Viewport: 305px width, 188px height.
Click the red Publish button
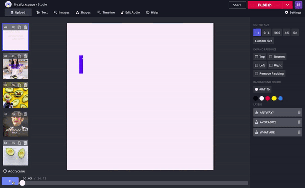[265, 5]
